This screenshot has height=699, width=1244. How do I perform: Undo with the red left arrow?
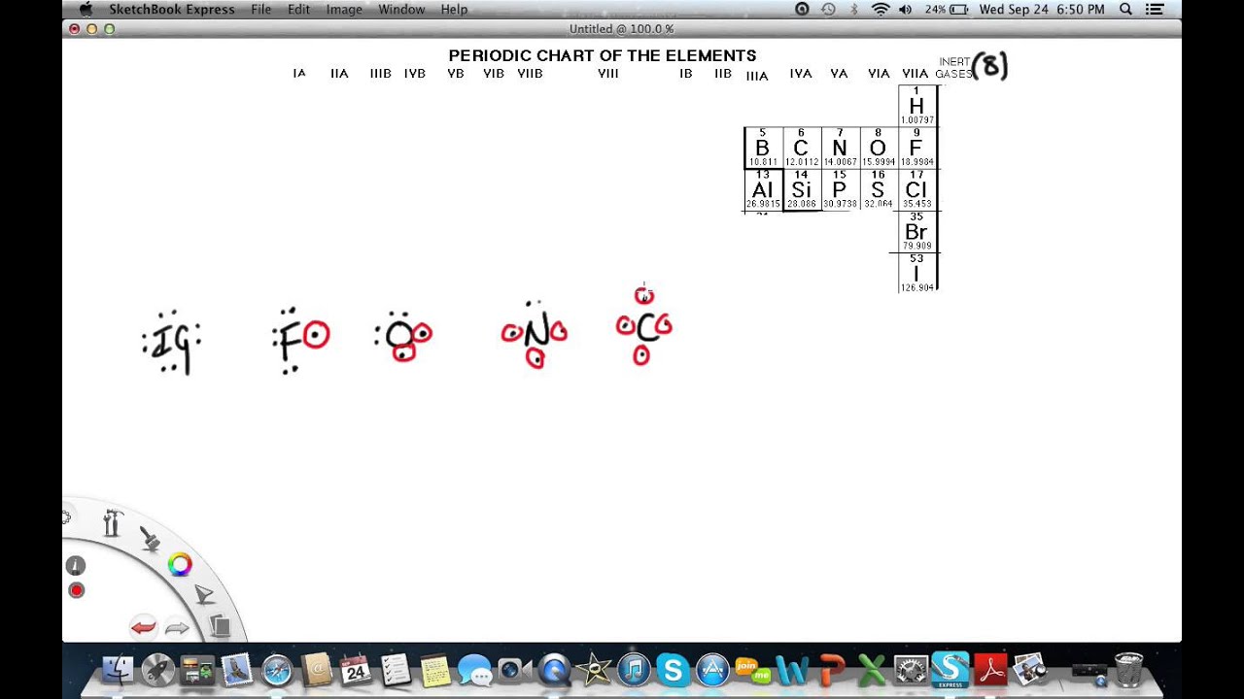(143, 628)
